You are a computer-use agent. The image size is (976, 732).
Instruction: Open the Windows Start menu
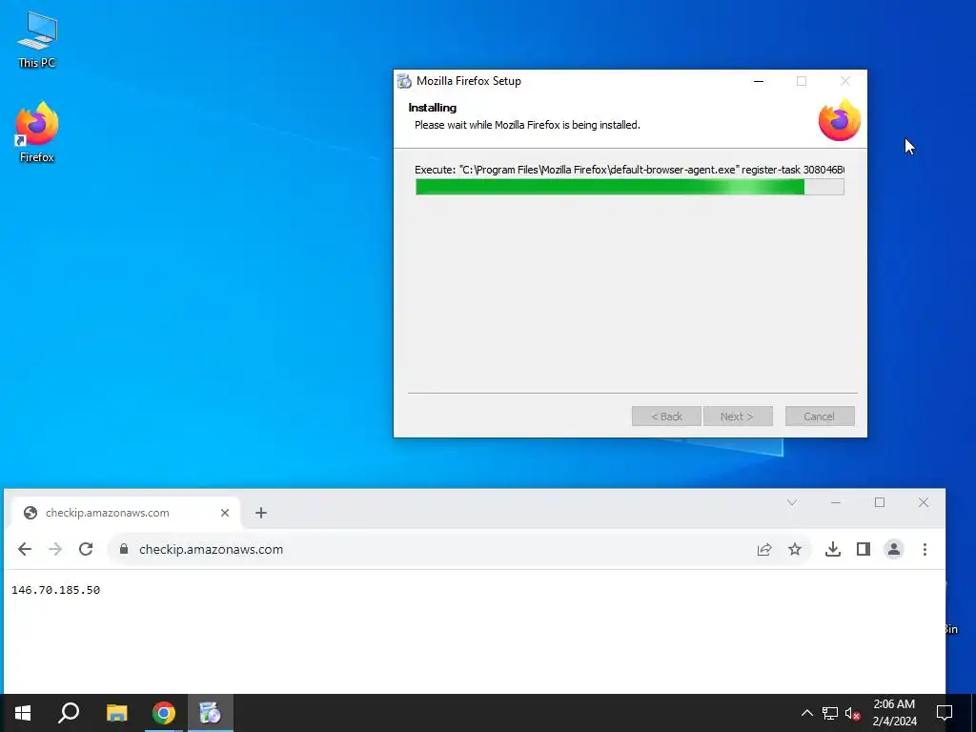click(23, 713)
